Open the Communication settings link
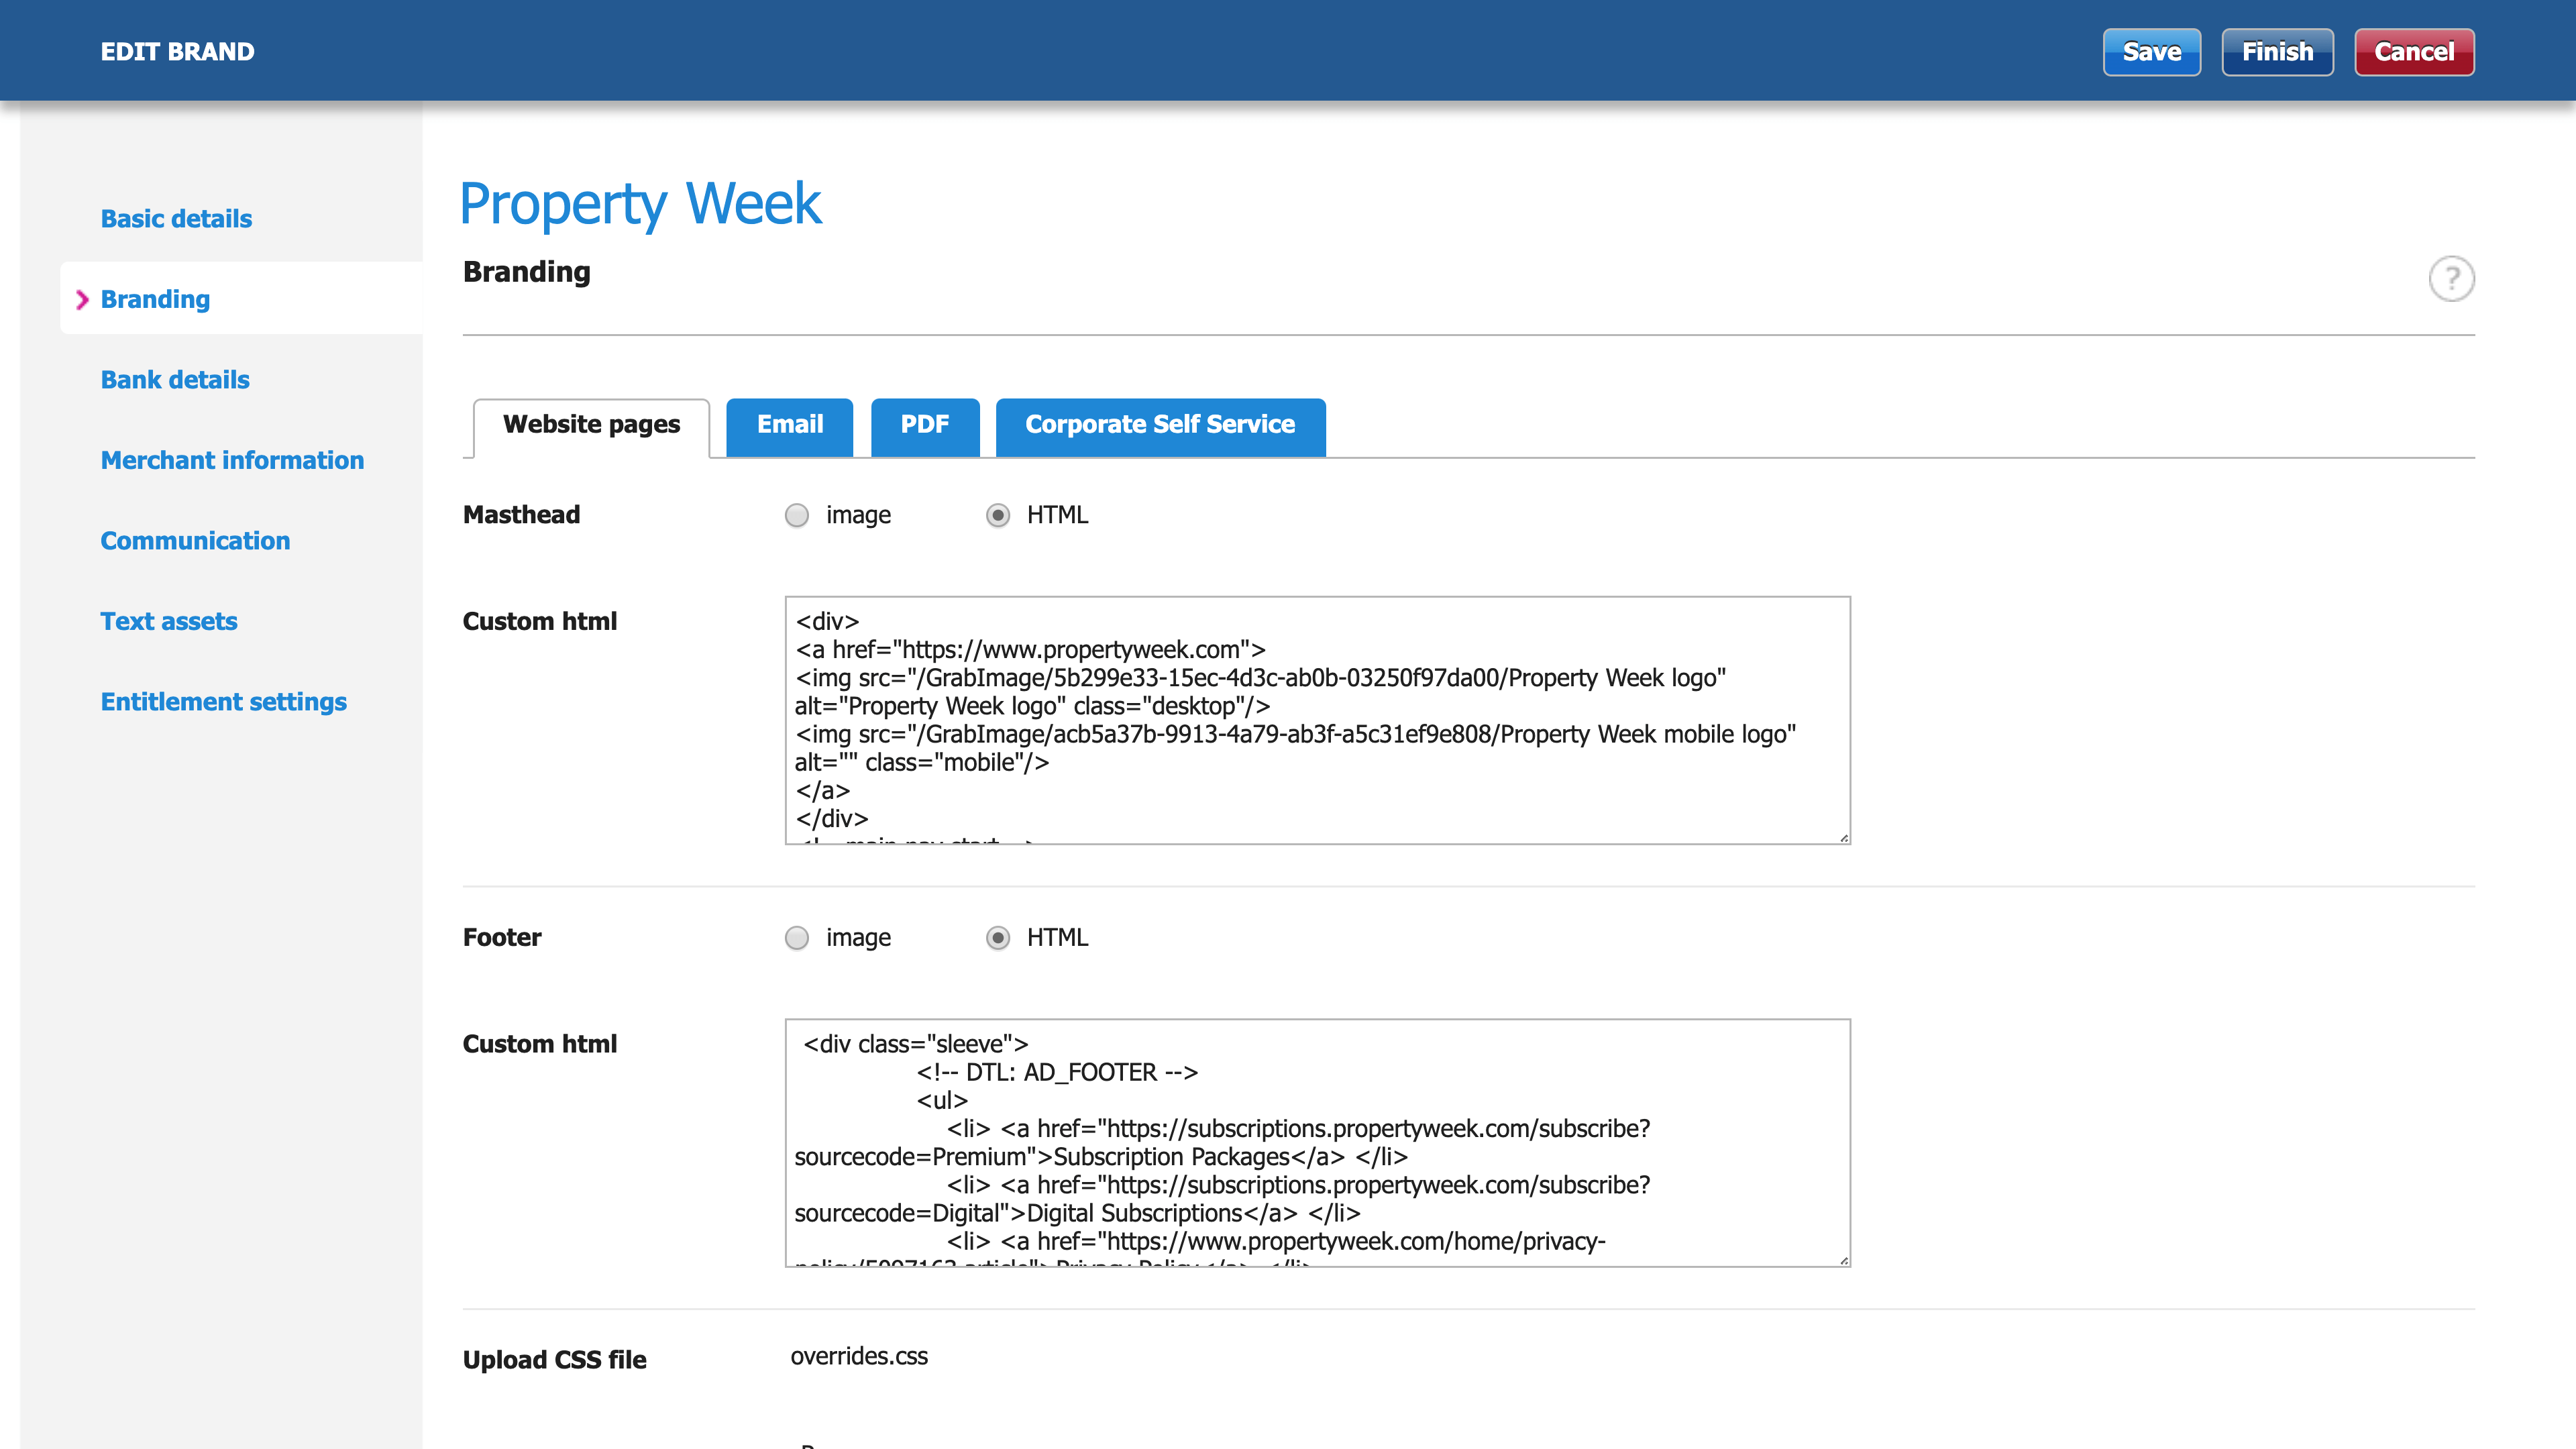Viewport: 2576px width, 1449px height. tap(195, 541)
